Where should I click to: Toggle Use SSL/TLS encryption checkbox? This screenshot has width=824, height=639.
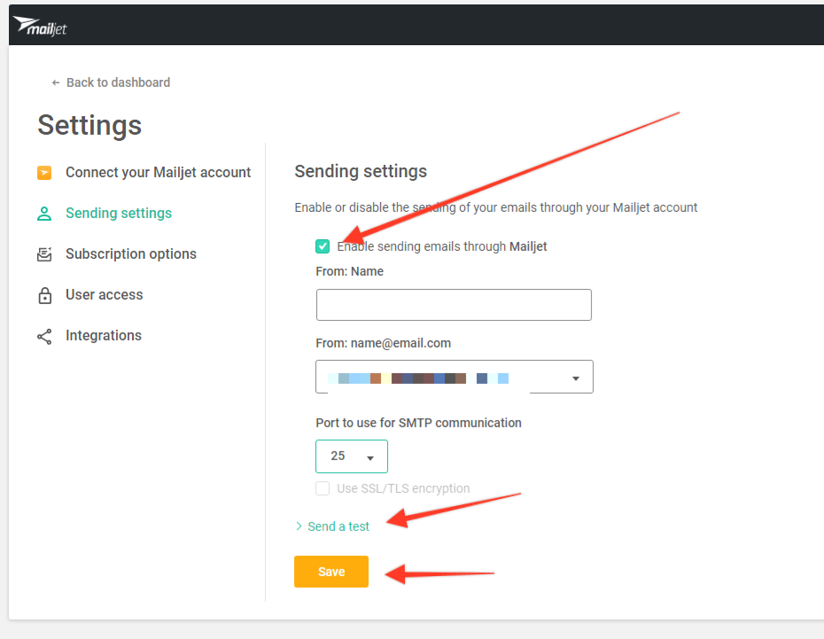click(323, 488)
